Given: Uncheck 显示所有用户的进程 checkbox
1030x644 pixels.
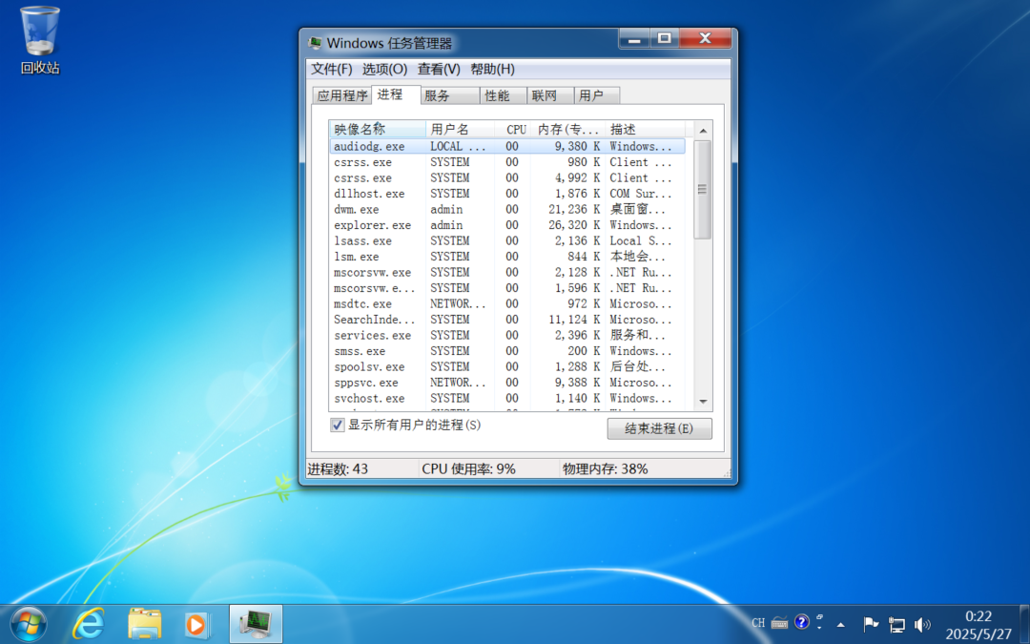Looking at the screenshot, I should [337, 425].
